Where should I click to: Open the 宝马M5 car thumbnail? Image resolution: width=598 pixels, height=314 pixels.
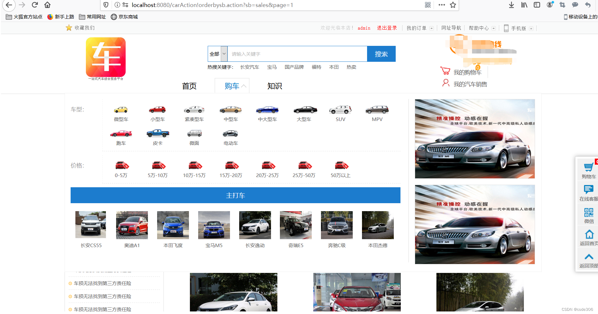pyautogui.click(x=214, y=225)
